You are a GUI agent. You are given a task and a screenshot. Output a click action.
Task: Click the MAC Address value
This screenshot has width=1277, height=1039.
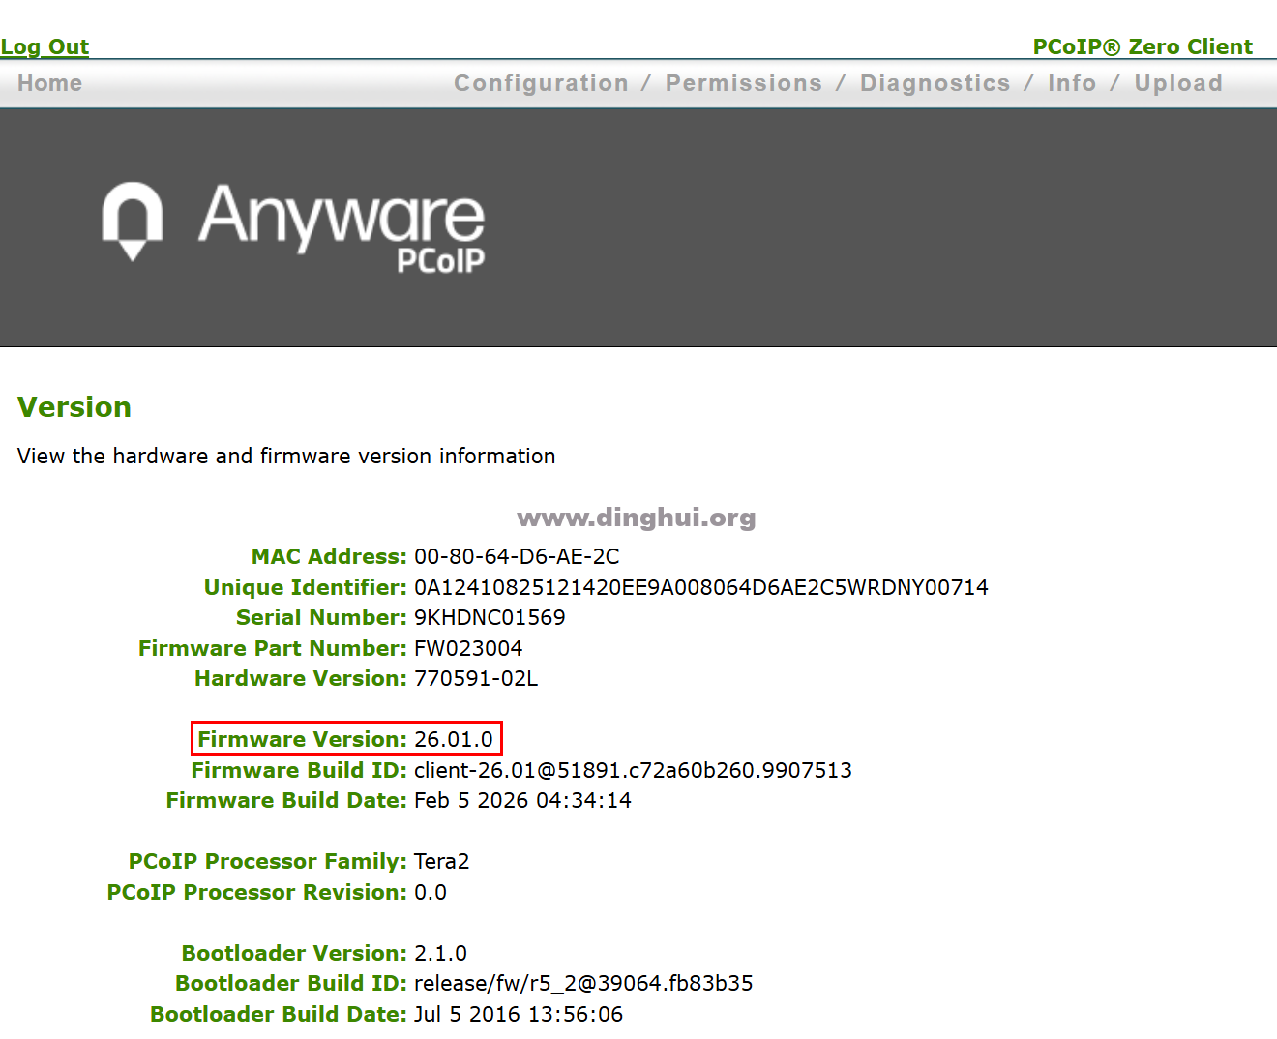tap(517, 556)
